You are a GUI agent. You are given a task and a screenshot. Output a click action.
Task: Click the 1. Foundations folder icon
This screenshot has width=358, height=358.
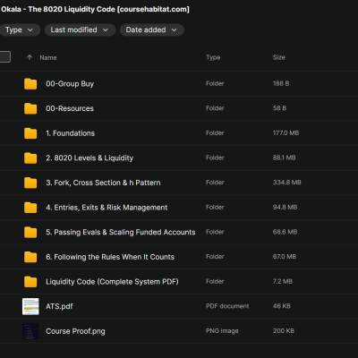click(x=30, y=133)
